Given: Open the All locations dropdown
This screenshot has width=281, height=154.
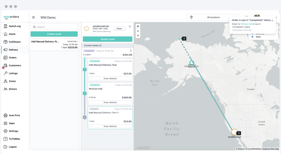Looking at the screenshot, I should click(x=213, y=17).
